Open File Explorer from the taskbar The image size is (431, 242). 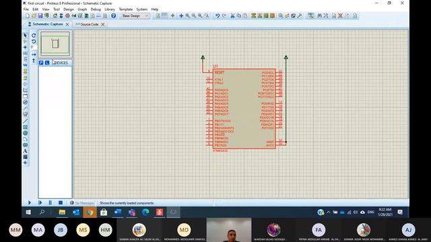click(x=62, y=212)
